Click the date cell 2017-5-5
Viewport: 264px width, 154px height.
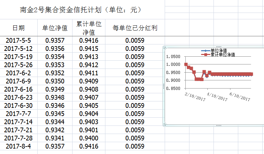pos(19,41)
